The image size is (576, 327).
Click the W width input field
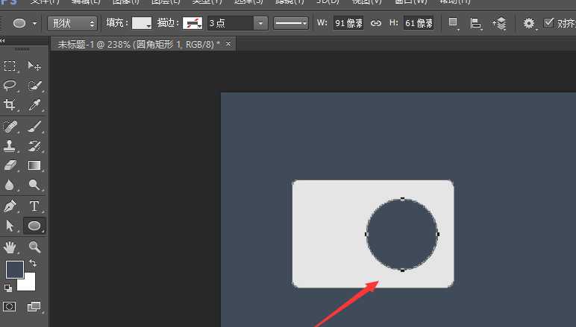pyautogui.click(x=348, y=24)
